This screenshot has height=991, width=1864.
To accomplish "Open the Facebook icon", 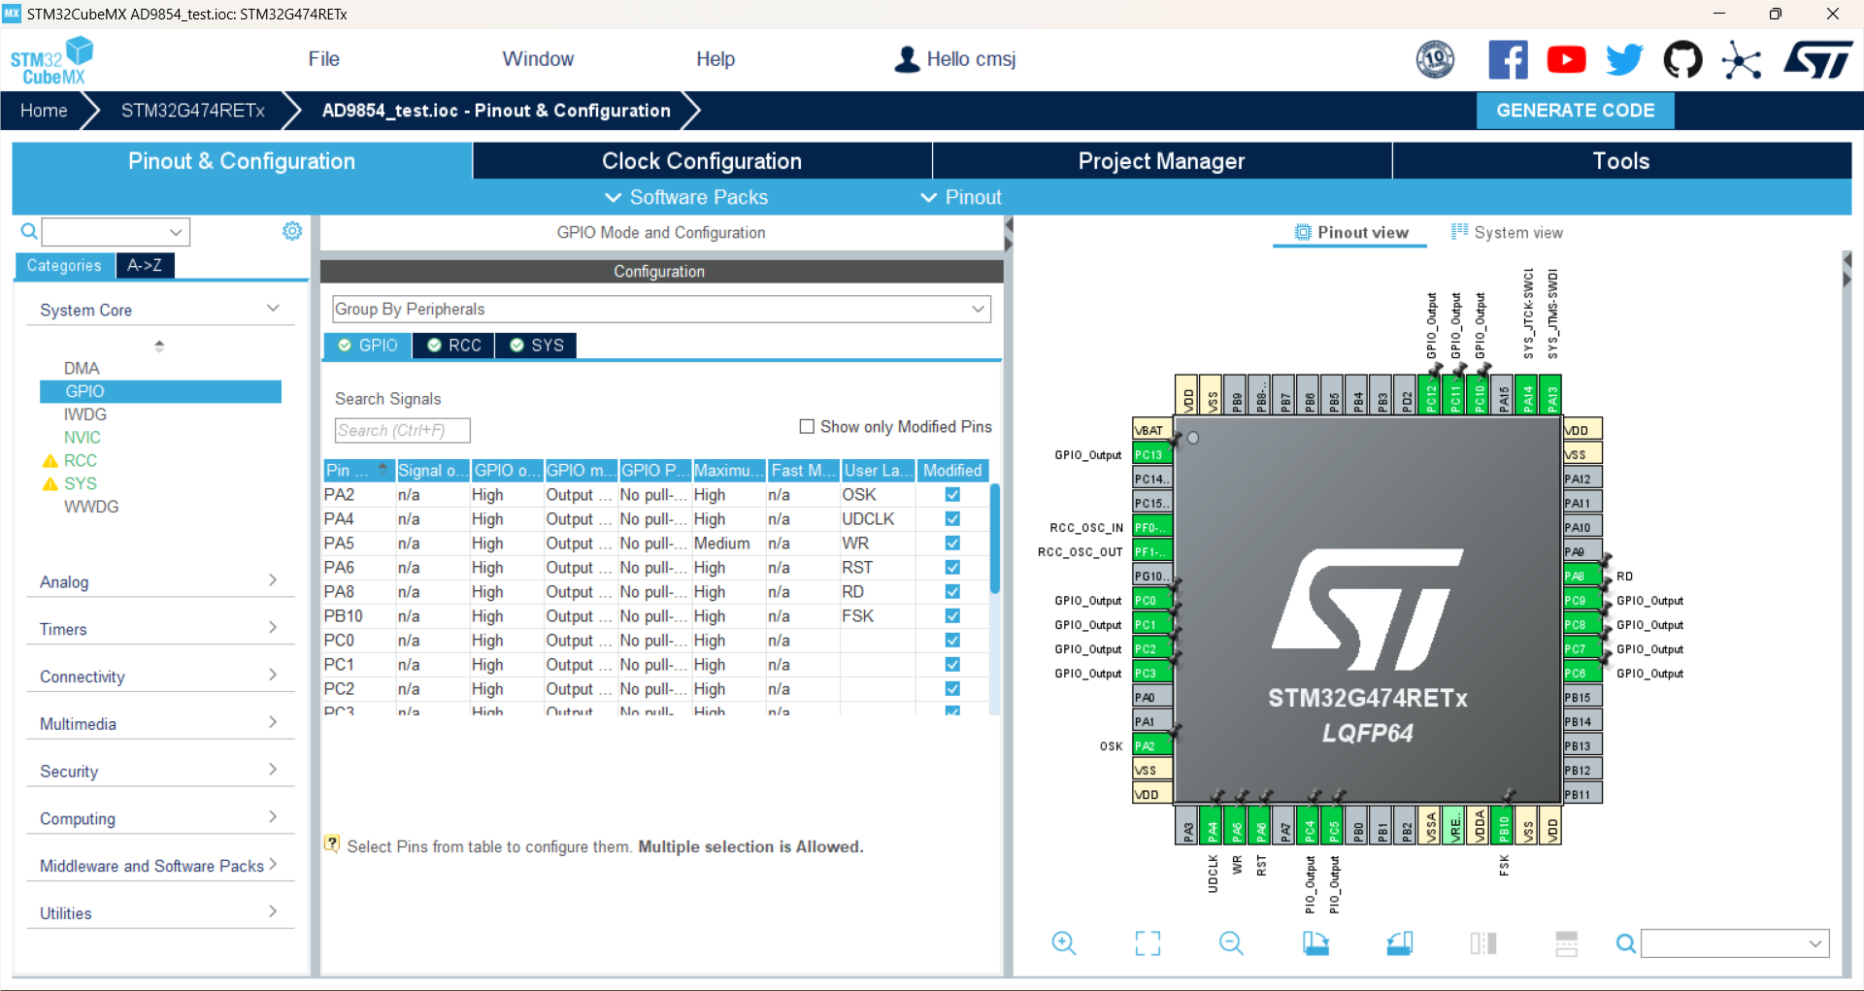I will click(1508, 60).
